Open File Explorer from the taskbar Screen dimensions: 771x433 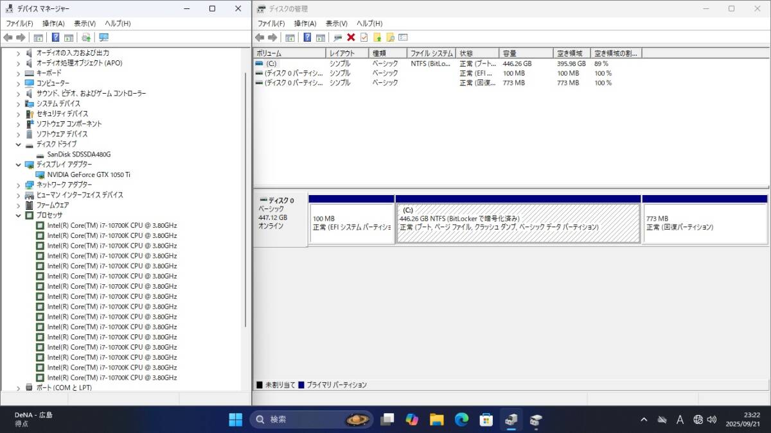(x=437, y=420)
